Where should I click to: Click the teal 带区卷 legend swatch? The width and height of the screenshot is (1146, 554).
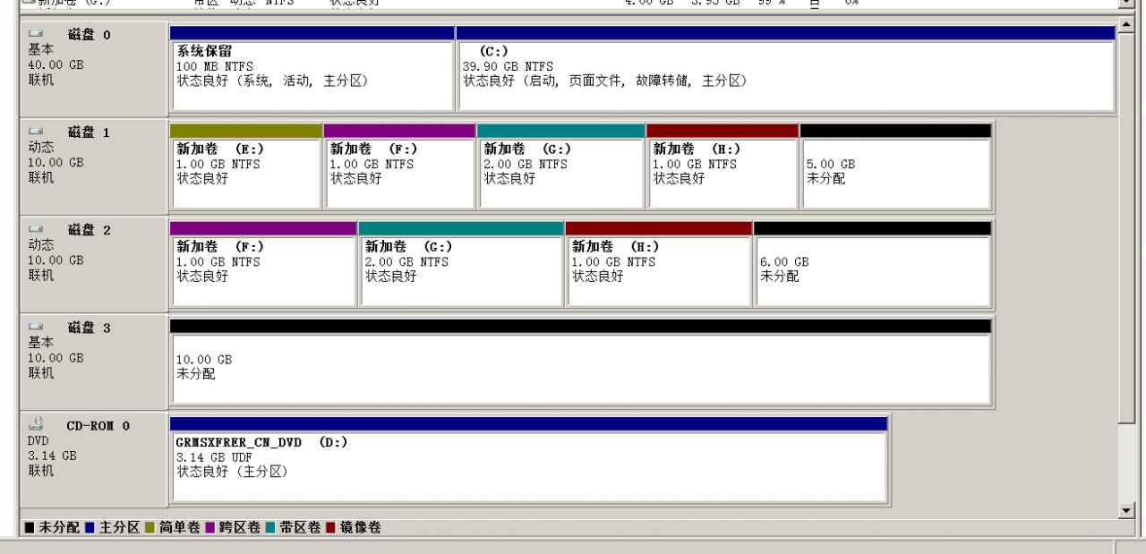[270, 528]
